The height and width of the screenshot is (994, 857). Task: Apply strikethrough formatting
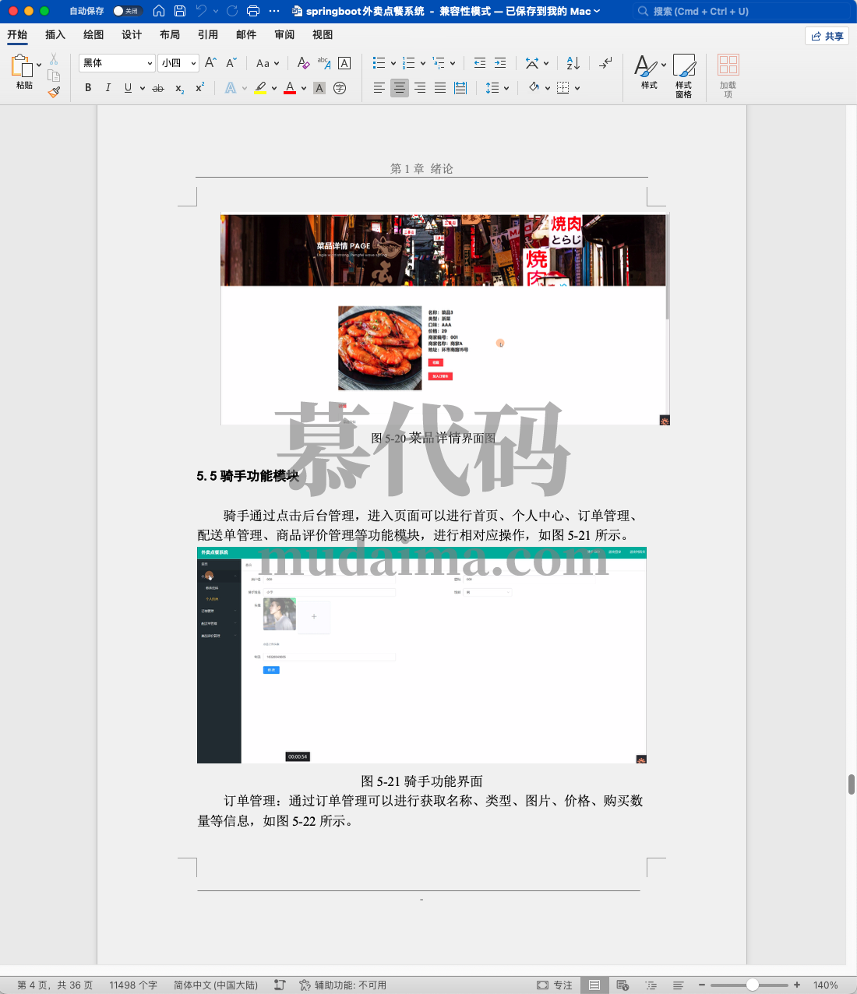[158, 89]
